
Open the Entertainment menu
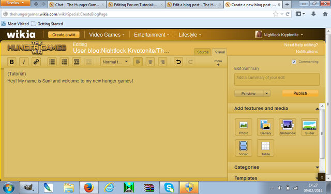point(152,35)
